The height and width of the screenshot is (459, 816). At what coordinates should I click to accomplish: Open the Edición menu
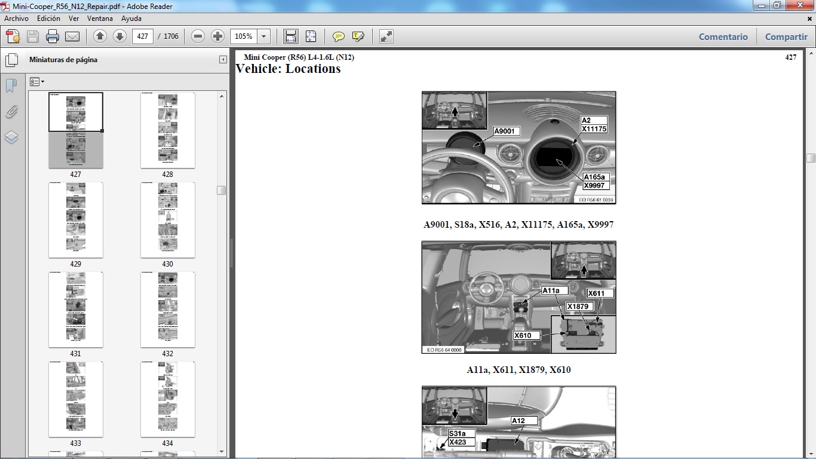(48, 19)
